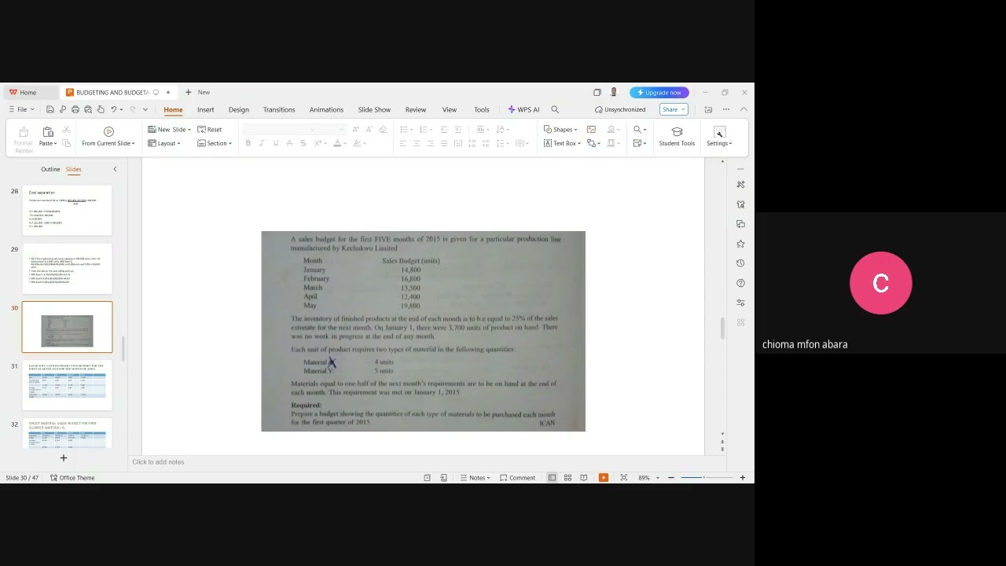The width and height of the screenshot is (1006, 566).
Task: Fit slide to window icon in status bar
Action: point(623,478)
